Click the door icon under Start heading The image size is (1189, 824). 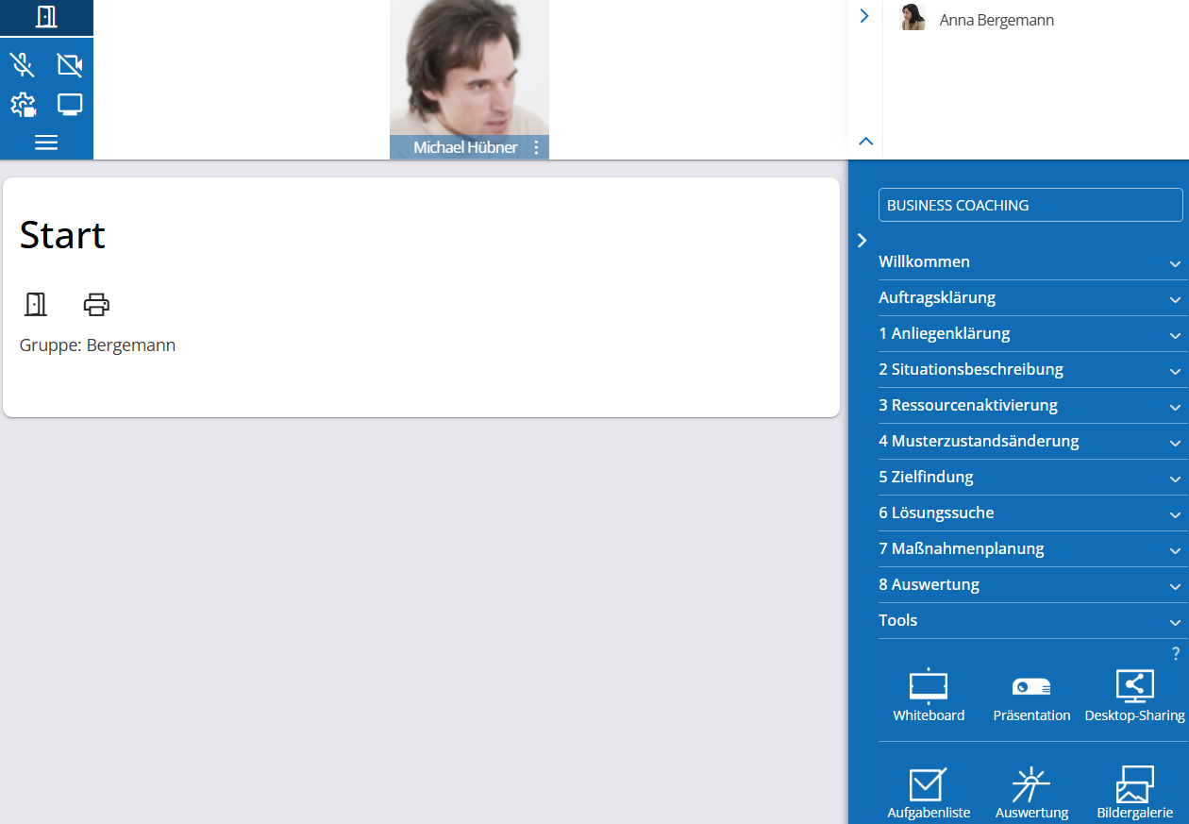(x=36, y=305)
